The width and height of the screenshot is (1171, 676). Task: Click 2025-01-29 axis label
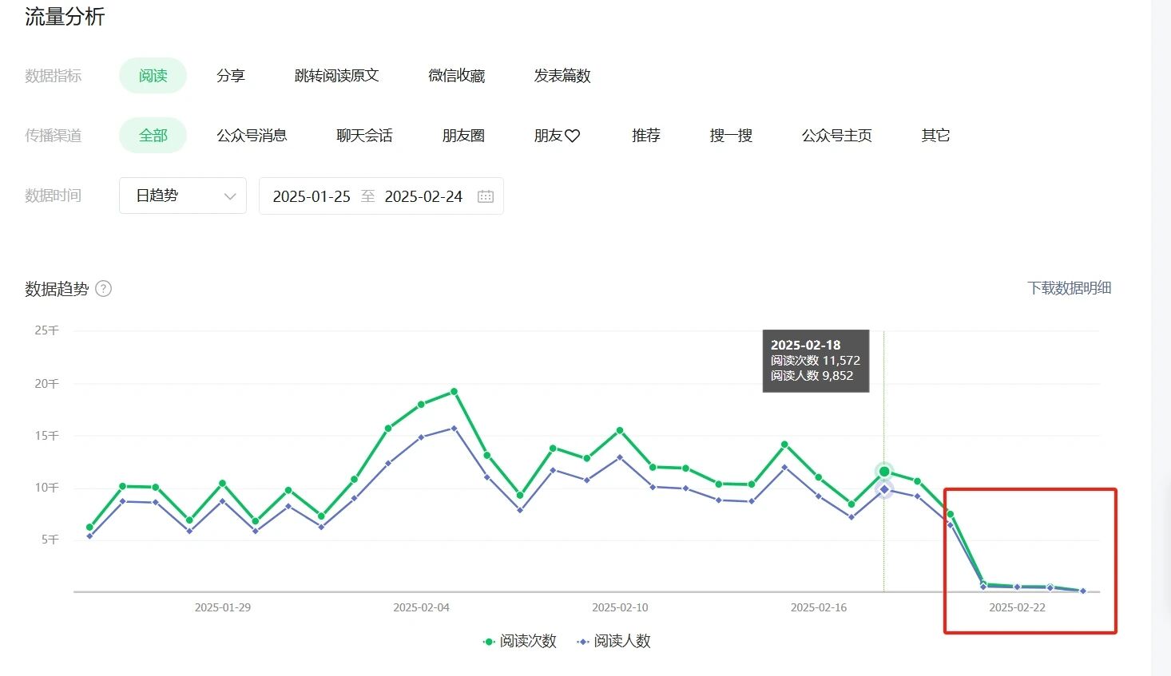[223, 607]
